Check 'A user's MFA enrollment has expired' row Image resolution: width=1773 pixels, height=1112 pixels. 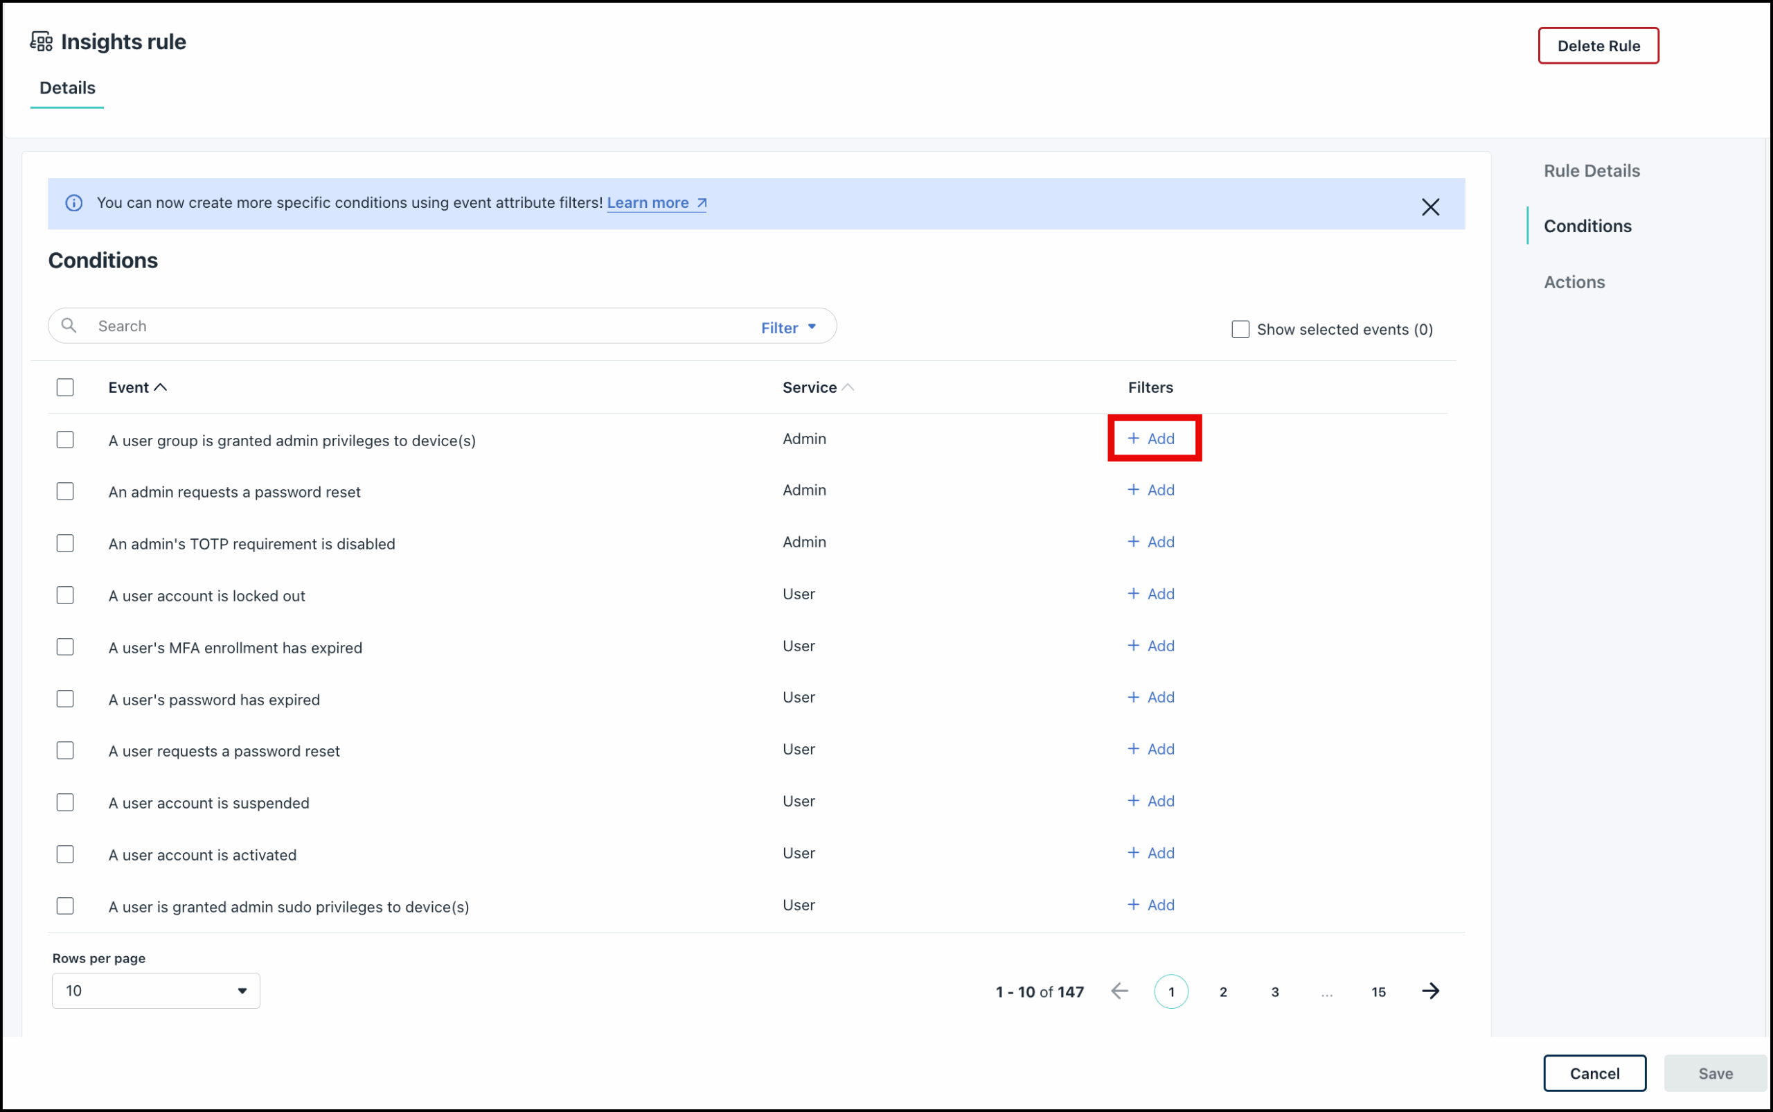pyautogui.click(x=65, y=647)
